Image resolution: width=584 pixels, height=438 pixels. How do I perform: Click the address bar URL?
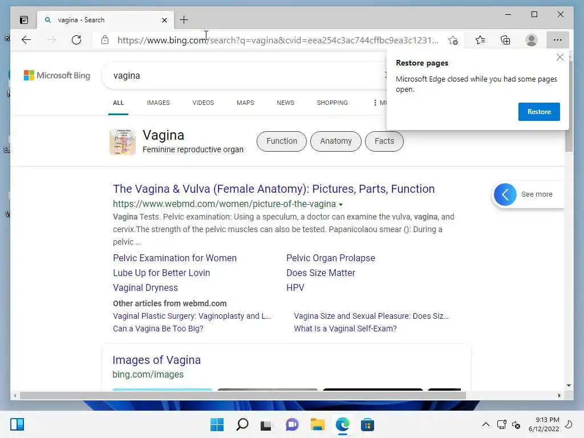click(278, 40)
